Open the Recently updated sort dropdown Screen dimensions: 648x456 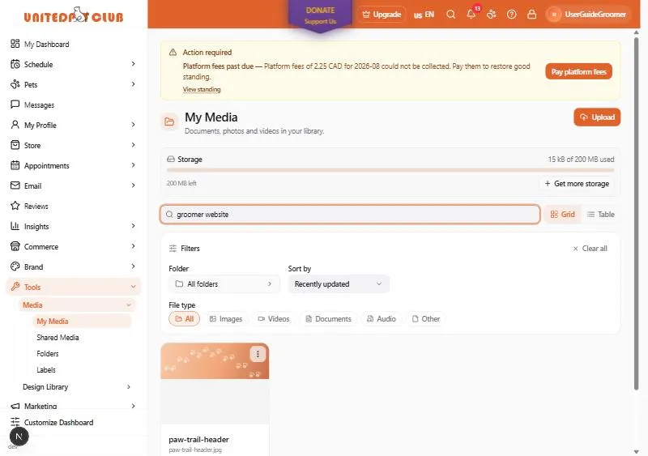click(x=339, y=284)
